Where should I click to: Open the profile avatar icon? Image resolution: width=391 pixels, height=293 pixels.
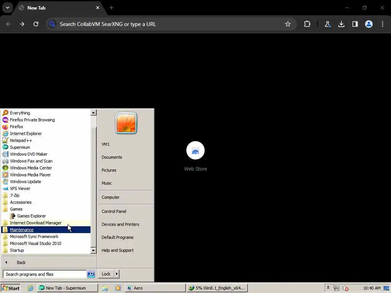(x=369, y=24)
